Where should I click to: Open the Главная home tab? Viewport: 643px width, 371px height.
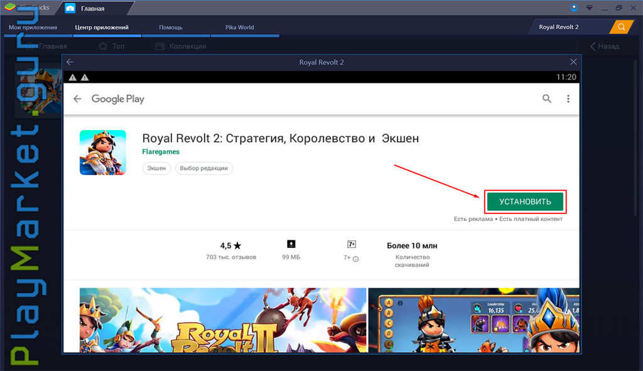pos(94,8)
